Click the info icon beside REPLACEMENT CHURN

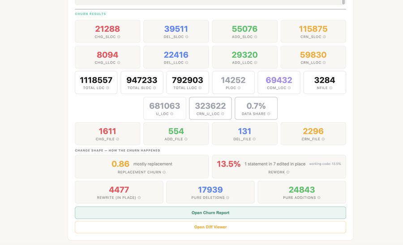(x=164, y=172)
